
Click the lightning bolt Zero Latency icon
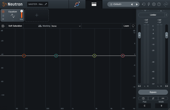[149, 4]
